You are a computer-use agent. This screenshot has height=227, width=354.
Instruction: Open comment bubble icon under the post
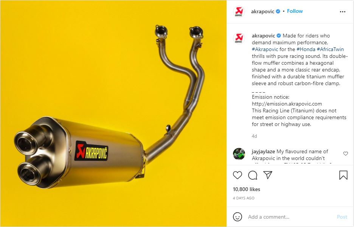coord(253,175)
